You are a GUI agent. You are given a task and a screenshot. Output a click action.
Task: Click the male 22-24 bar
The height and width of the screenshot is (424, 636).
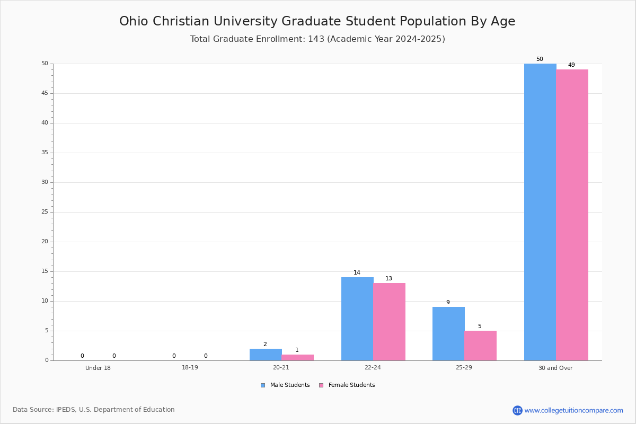[x=357, y=319]
